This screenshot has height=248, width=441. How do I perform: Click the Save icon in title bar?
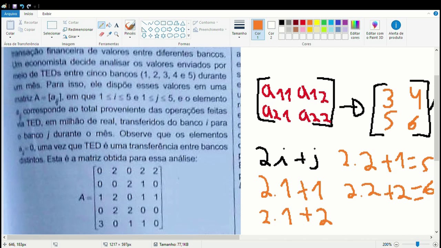[x=14, y=6]
